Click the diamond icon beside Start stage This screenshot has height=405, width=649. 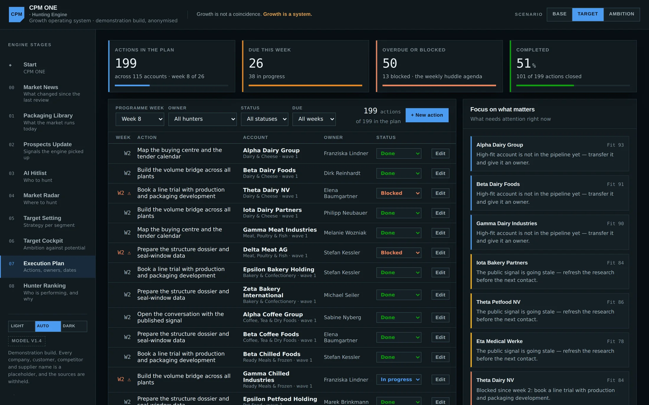(10, 65)
